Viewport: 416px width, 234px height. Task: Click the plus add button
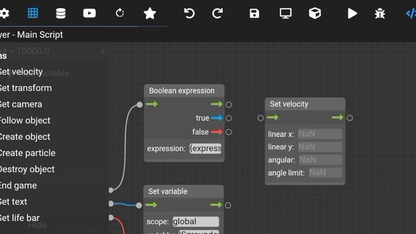point(103,51)
